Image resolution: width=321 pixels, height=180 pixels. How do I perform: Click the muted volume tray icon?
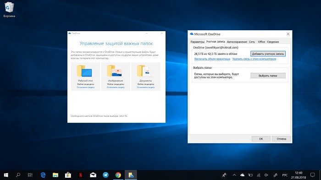click(266, 175)
